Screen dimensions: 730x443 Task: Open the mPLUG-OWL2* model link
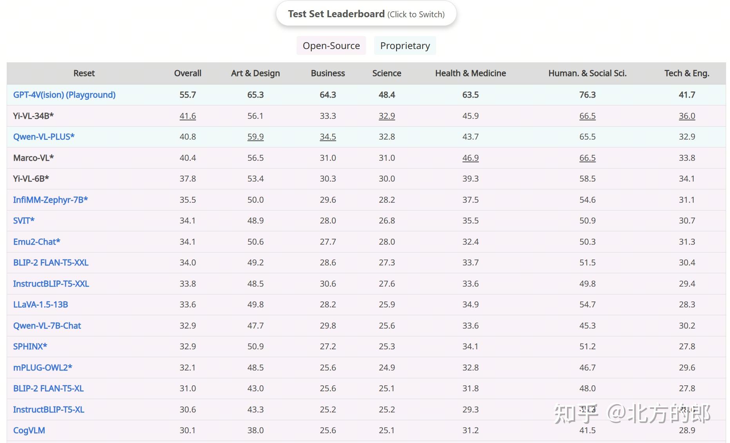(x=43, y=368)
